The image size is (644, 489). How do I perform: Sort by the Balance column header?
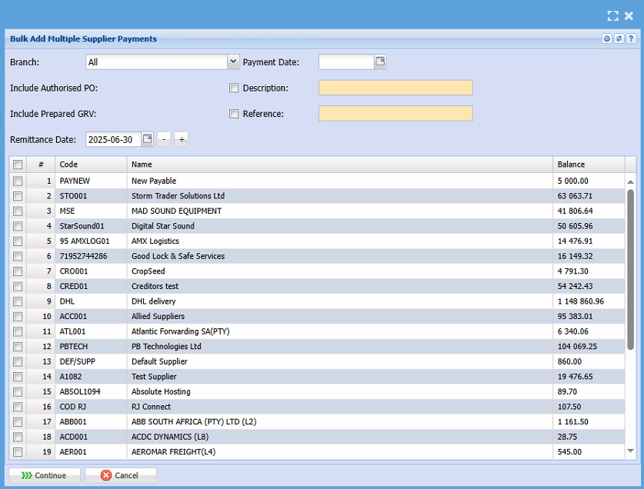[588, 165]
